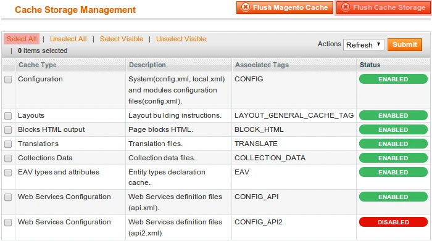Image resolution: width=432 pixels, height=241 pixels.
Task: Enable the Collections Data checkbox
Action: tap(8, 158)
